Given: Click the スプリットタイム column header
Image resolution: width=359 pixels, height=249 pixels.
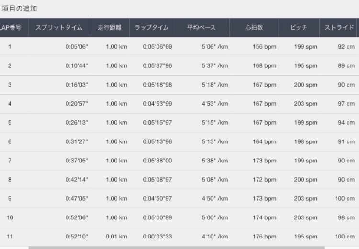Looking at the screenshot, I should tap(59, 27).
